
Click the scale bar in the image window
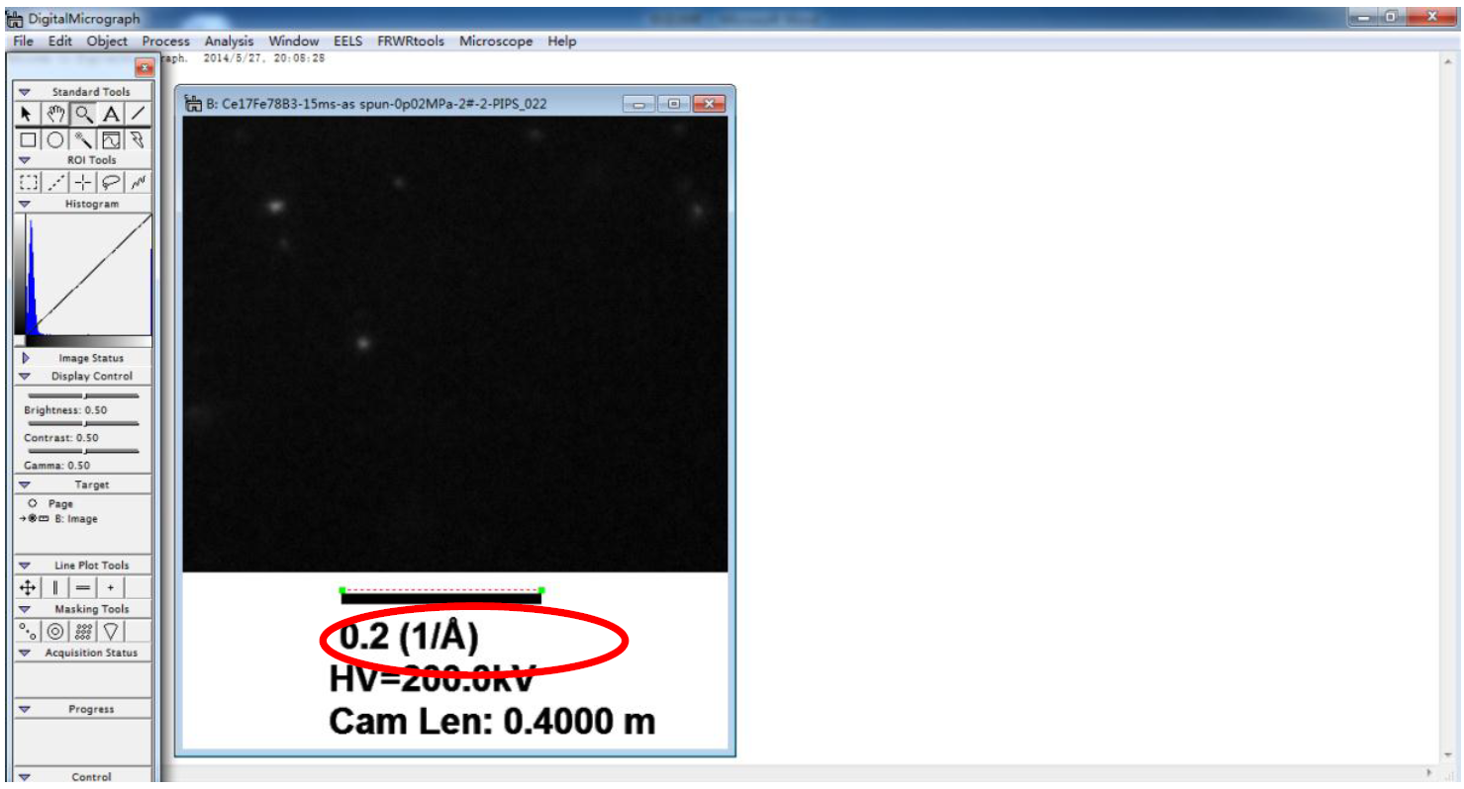pos(441,597)
